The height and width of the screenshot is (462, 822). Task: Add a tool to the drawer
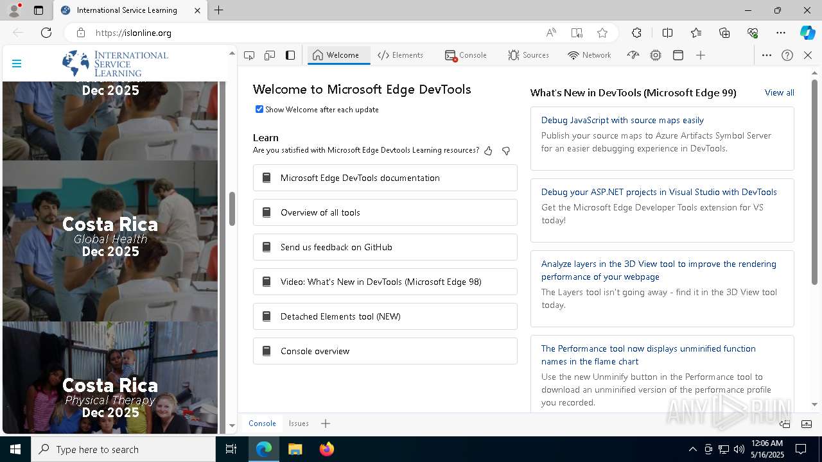(326, 424)
